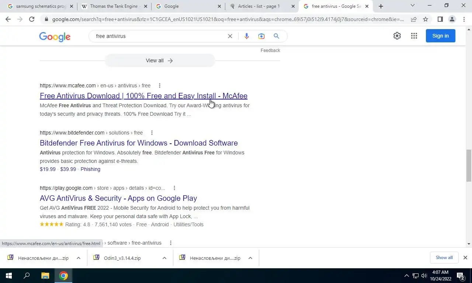Click the Feedback link
The image size is (472, 283).
point(270,50)
